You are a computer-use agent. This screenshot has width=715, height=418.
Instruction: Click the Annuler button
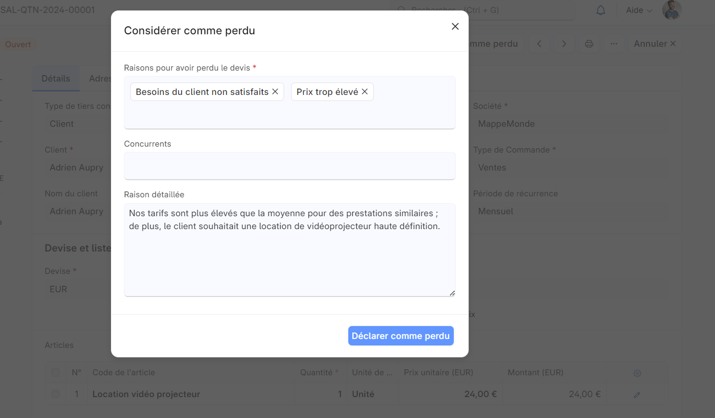click(x=654, y=44)
